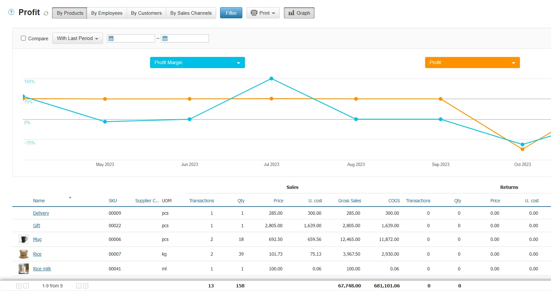
Task: Expand the orange Profit series dropdown
Action: 472,63
